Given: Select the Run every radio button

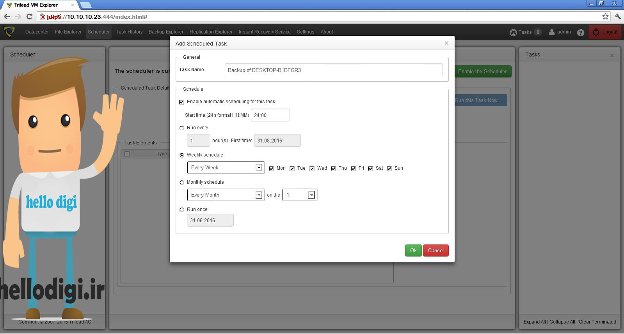Looking at the screenshot, I should point(182,128).
